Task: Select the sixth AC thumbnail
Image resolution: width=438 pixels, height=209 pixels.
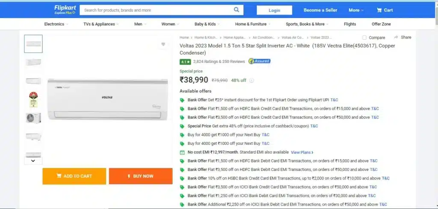Action: click(33, 137)
